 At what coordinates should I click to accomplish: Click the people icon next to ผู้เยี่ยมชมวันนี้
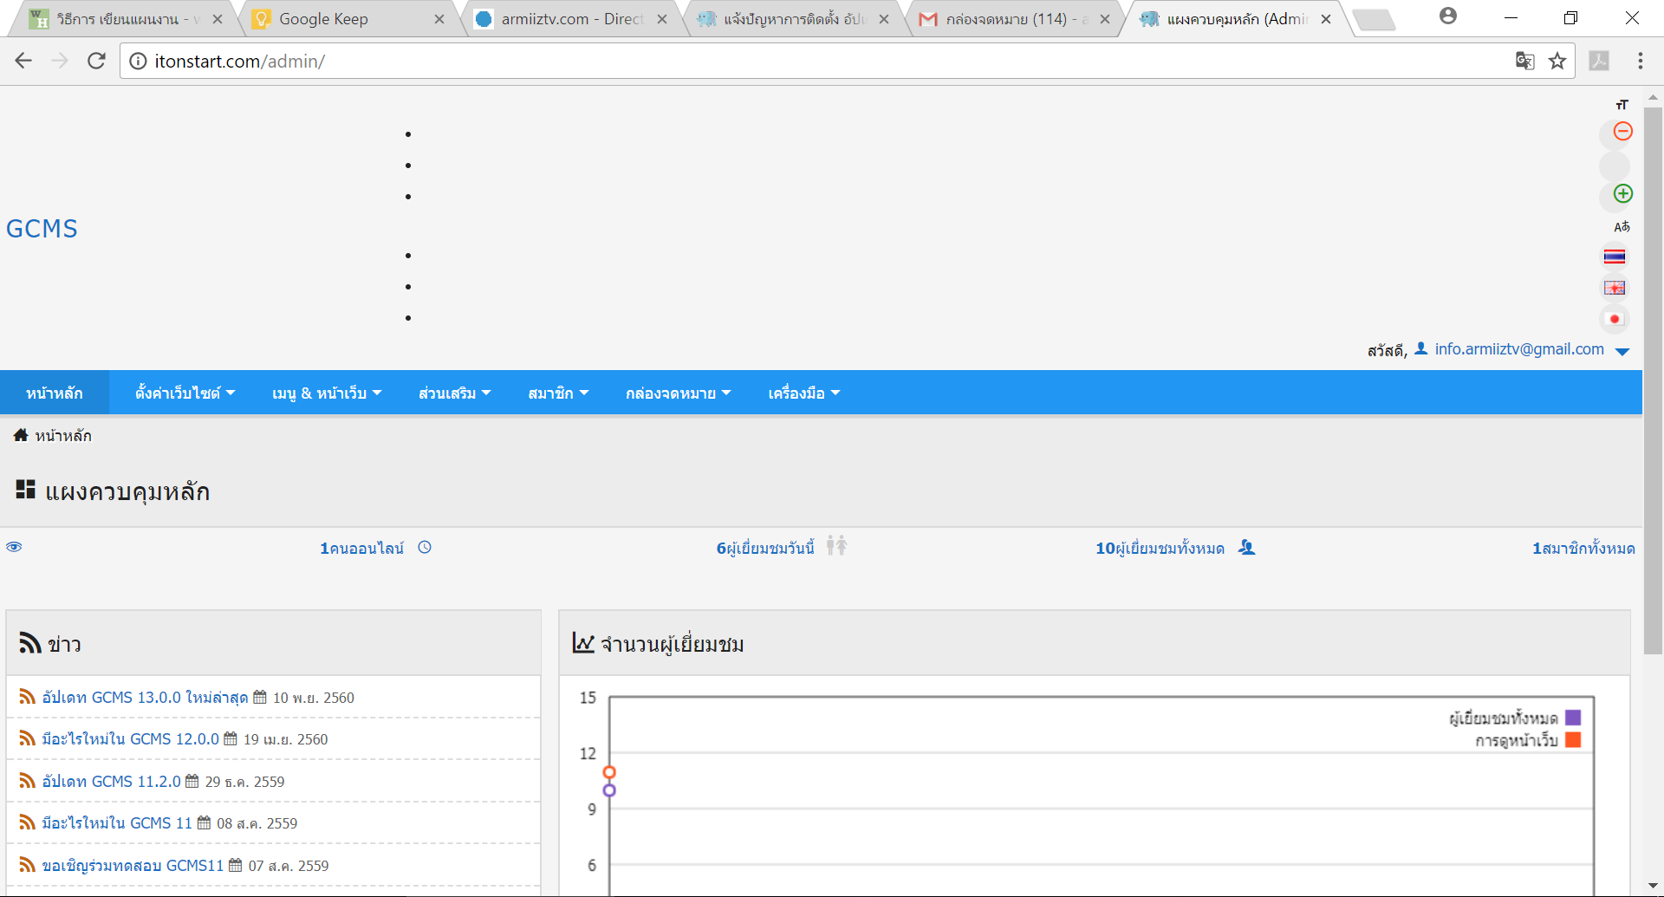coord(836,546)
